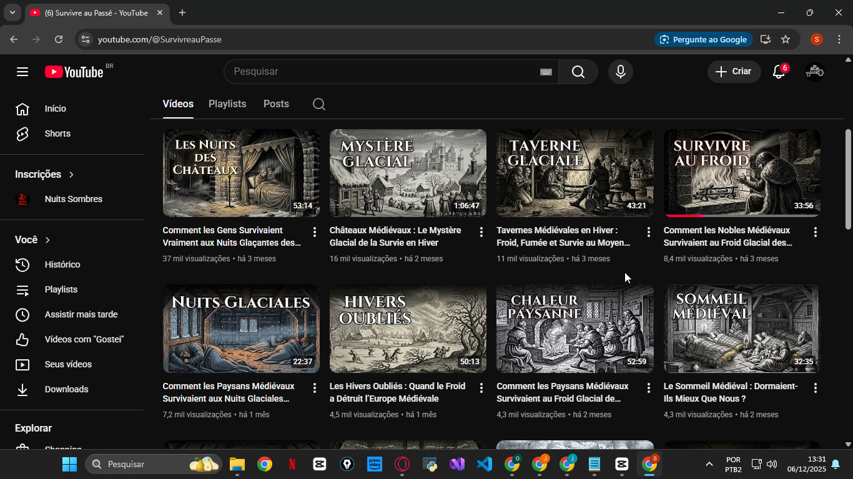Click the voice search microphone icon

pyautogui.click(x=620, y=72)
